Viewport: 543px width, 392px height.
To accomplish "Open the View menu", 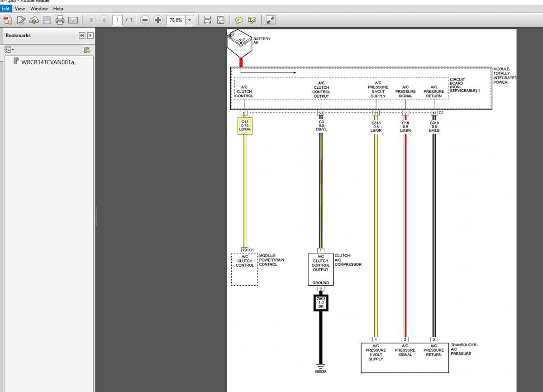I will point(20,8).
